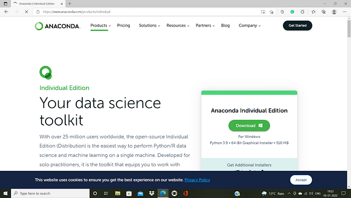Open browser Settings and more menu

(x=344, y=12)
